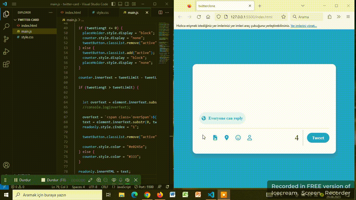The width and height of the screenshot is (356, 200).
Task: Expand Firefox toolbar overflow chevrons
Action: click(x=339, y=17)
